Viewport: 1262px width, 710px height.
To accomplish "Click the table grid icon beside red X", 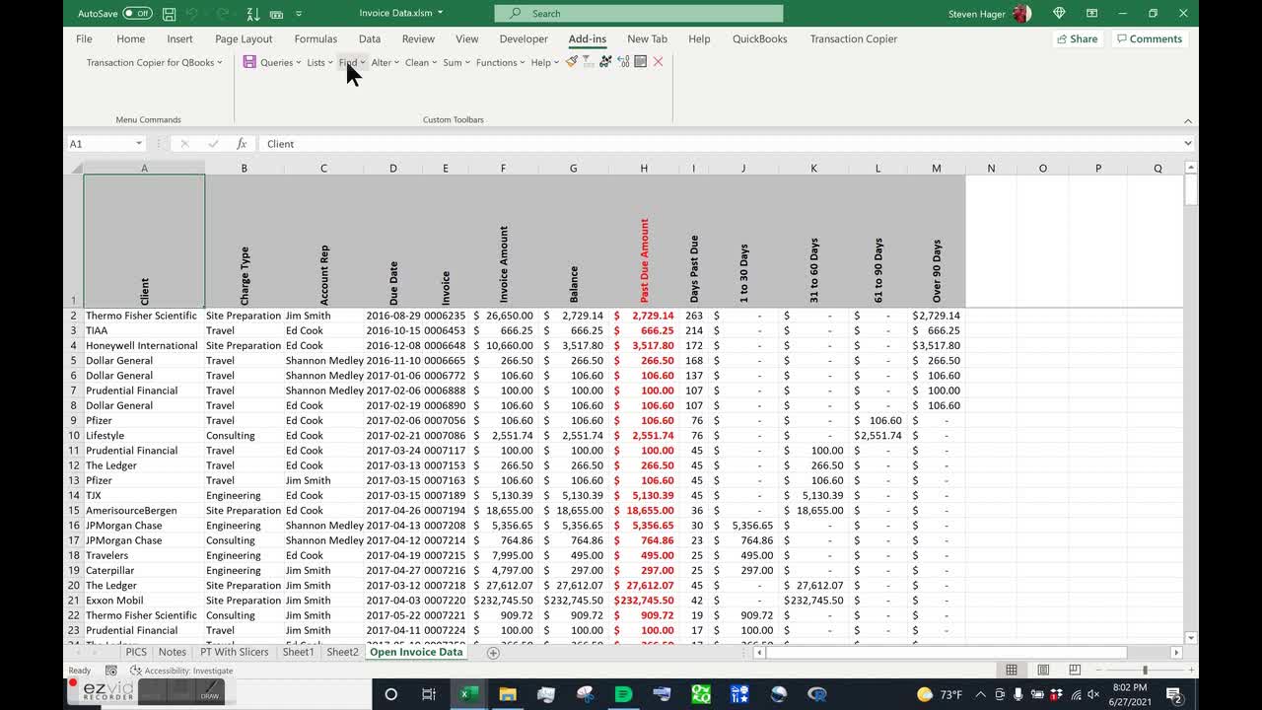I will click(641, 62).
